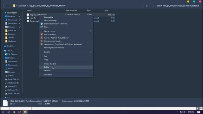203x114 pixels.
Task: Open the Windows Start button
Action: click(x=3, y=112)
